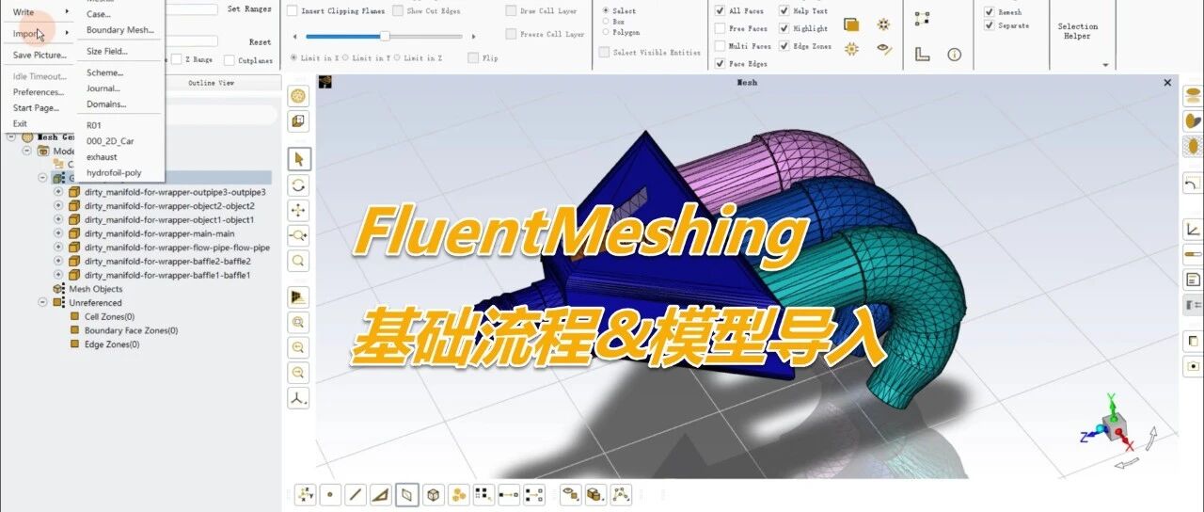Click the connected nodes icon in ribbon
Viewport: 1204px width, 512px height.
(x=923, y=19)
